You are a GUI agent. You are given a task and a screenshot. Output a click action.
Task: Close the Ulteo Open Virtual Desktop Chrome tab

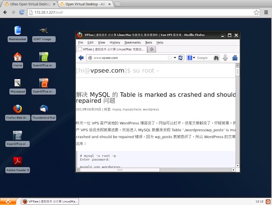click(x=54, y=4)
